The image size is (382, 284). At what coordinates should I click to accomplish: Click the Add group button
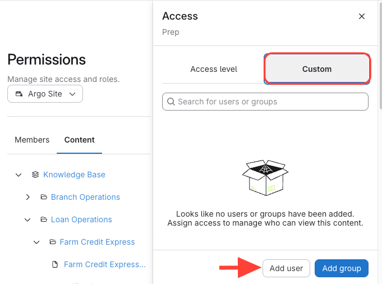(x=342, y=268)
